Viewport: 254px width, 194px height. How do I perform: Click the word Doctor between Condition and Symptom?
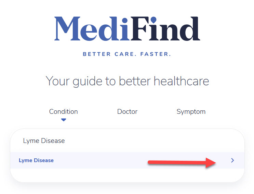(x=127, y=112)
